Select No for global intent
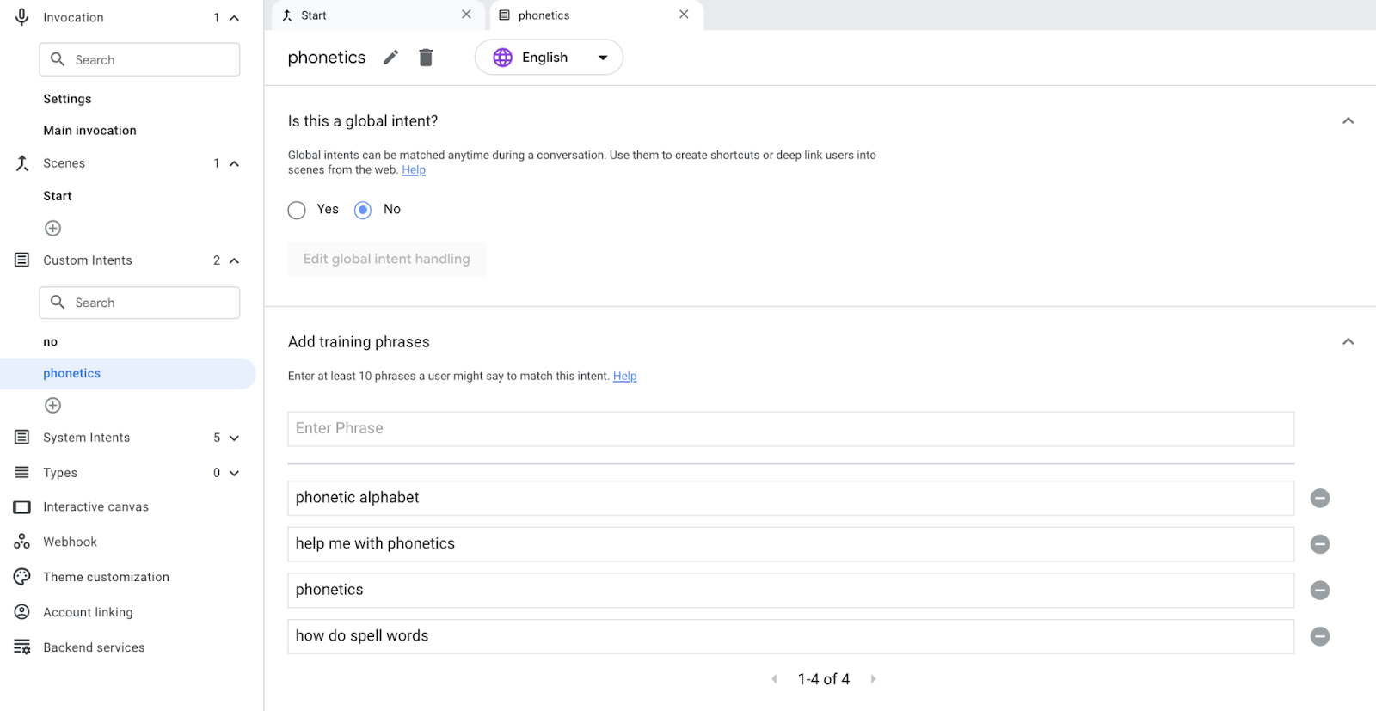Viewport: 1376px width, 711px height. pos(363,211)
